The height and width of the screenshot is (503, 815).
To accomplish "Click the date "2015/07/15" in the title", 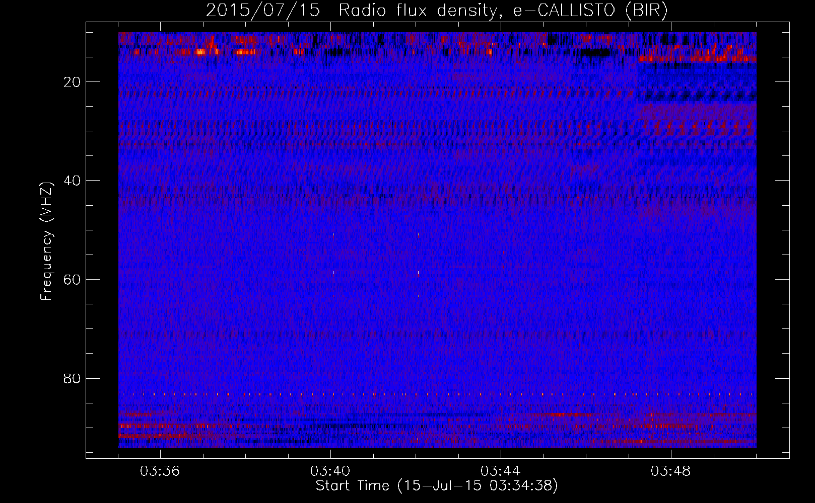I will [x=263, y=10].
